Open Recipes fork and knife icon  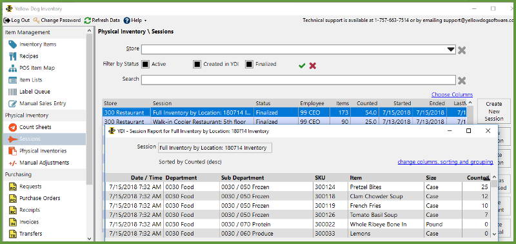tap(12, 56)
